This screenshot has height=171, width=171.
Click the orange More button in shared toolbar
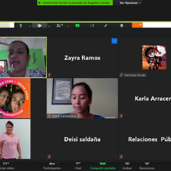coord(137,25)
